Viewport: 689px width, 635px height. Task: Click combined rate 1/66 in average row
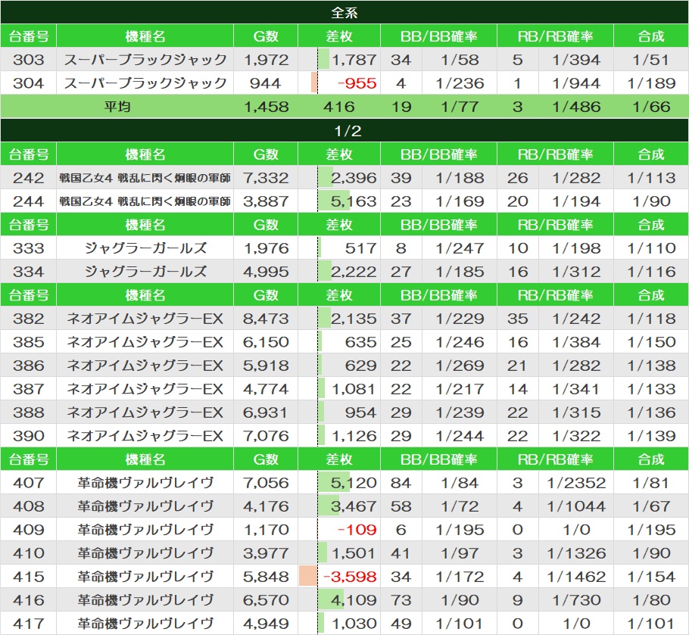click(x=651, y=106)
